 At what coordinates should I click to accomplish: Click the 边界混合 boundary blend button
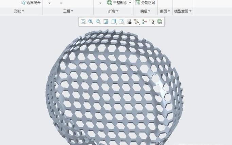pyautogui.click(x=31, y=3)
